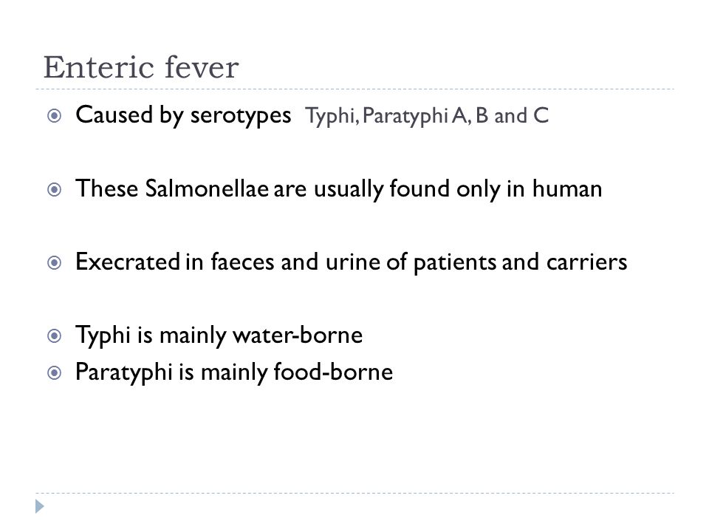Select the Enteric fever slide title
The image size is (709, 532).
[141, 68]
